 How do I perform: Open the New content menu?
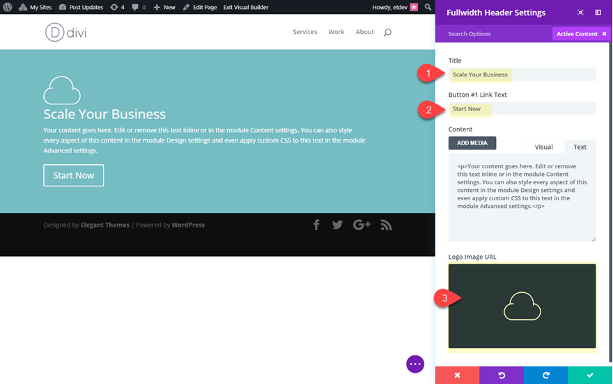pyautogui.click(x=164, y=7)
